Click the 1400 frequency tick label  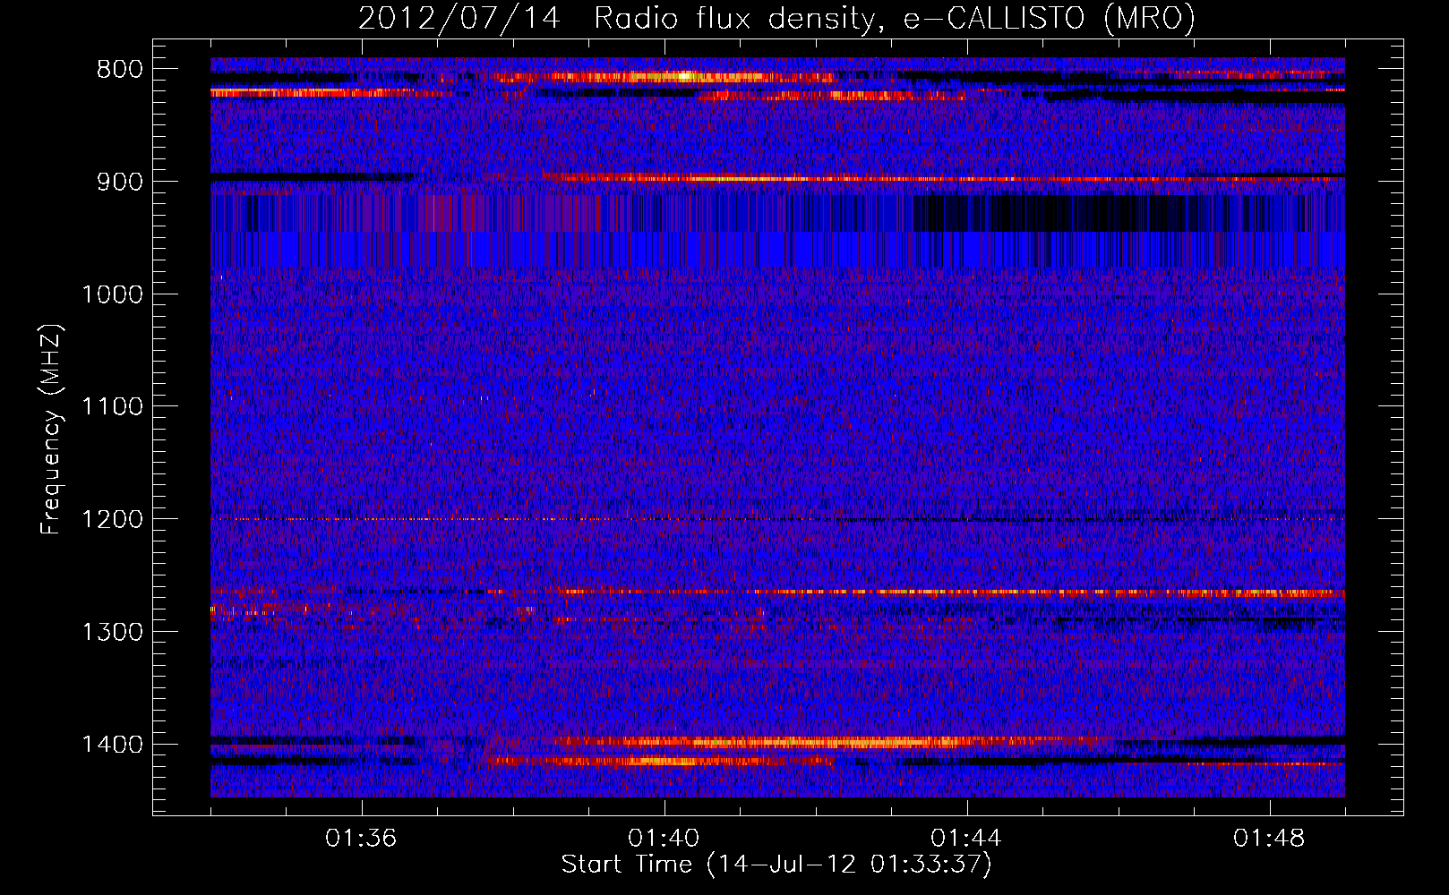(112, 745)
